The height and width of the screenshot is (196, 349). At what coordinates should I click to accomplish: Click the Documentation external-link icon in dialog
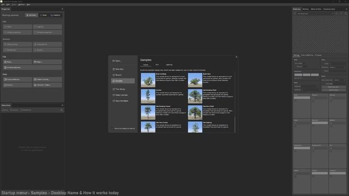click(x=113, y=101)
